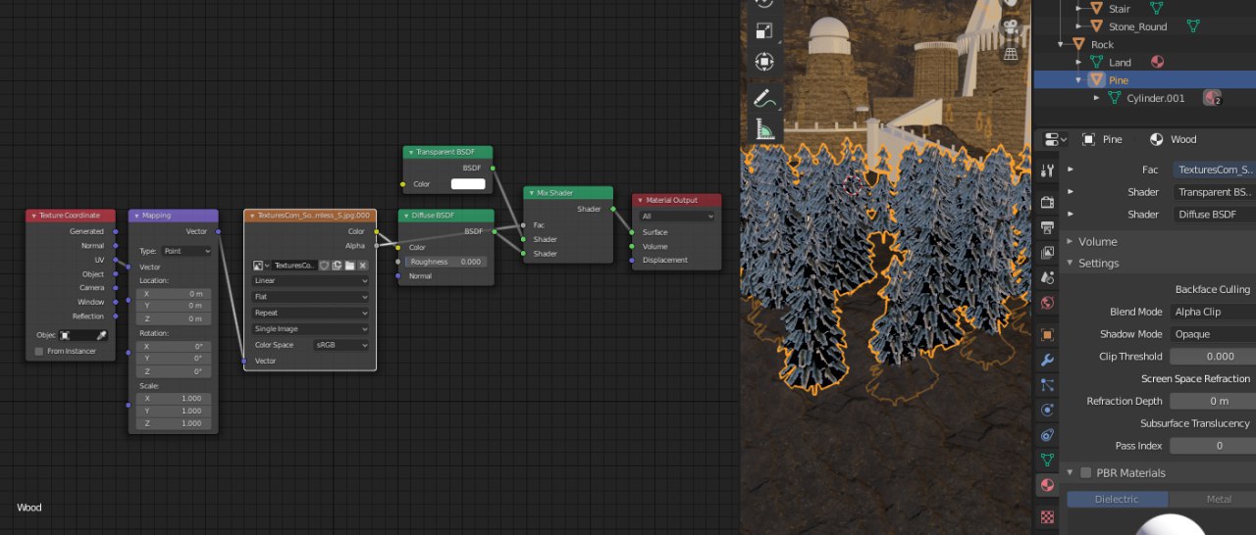Unlink the image with the X icon
Screen dimensions: 1256x535
click(362, 266)
